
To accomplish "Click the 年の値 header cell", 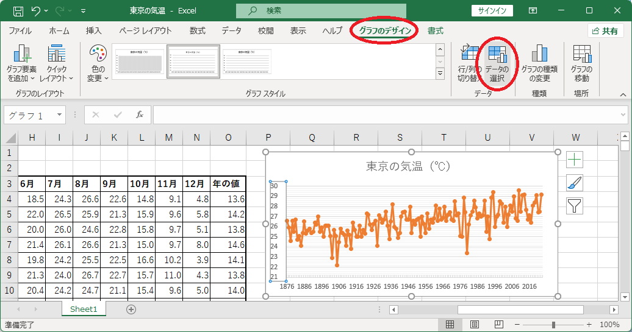I will [228, 184].
